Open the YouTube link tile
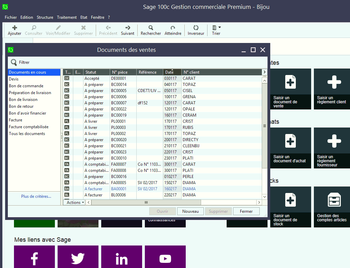 tap(165, 257)
